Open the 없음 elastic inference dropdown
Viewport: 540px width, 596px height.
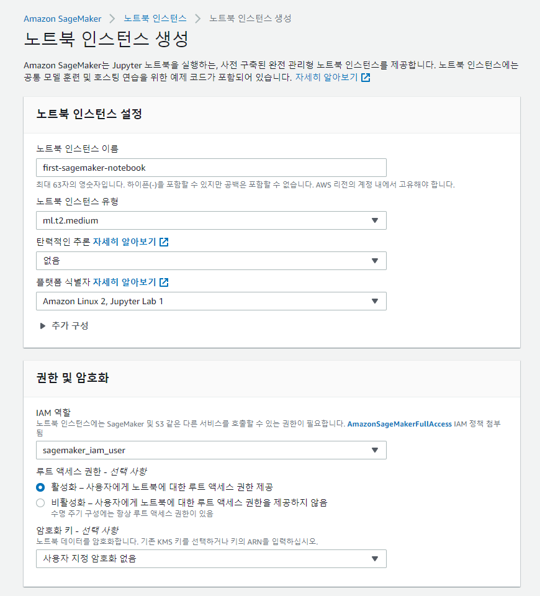coord(211,261)
